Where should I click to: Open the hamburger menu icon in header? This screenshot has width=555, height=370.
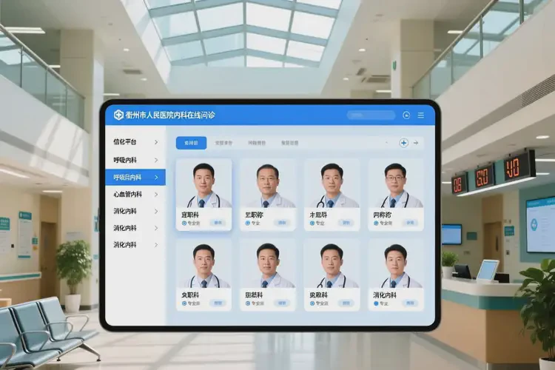pyautogui.click(x=421, y=115)
